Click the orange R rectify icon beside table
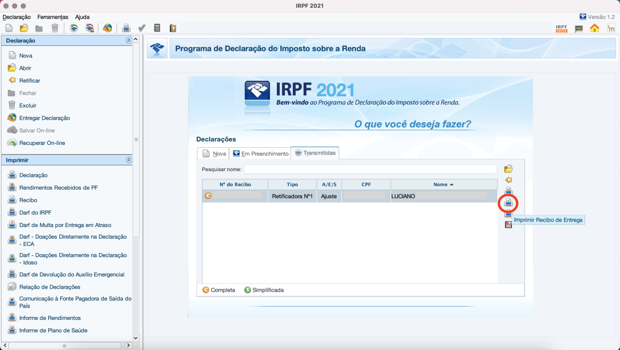620x350 pixels. tap(509, 180)
